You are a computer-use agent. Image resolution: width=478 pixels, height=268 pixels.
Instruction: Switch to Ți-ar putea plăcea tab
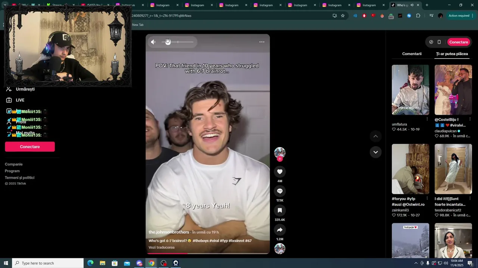point(452,54)
